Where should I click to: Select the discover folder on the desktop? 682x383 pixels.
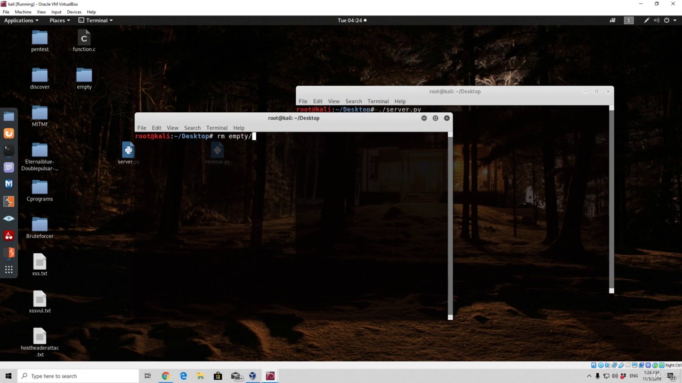point(39,79)
